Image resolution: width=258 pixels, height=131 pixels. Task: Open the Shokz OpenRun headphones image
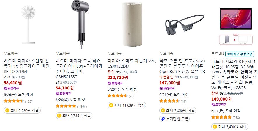(x=185, y=25)
